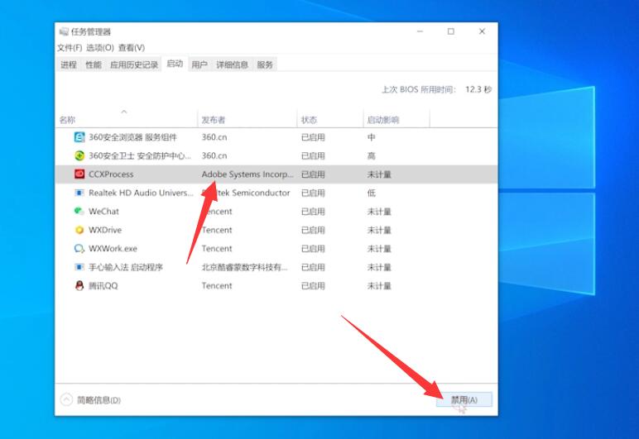Click the 北京酷睿蒙数字科技有... publisher cell
639x439 pixels.
(244, 267)
